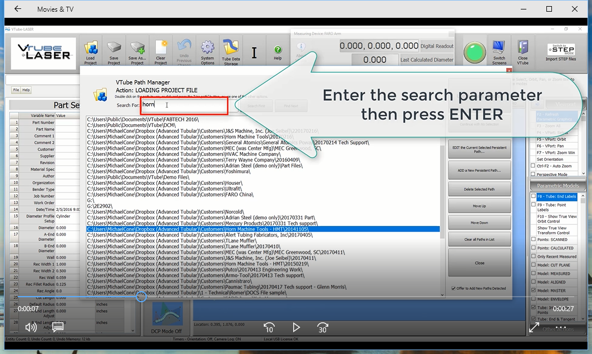The image size is (592, 354).
Task: Mute the video with the volume icon
Action: click(x=31, y=327)
